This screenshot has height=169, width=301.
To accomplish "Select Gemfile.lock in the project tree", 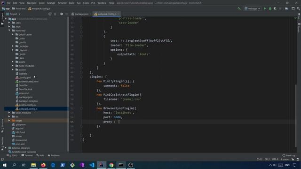I will coord(25,89).
